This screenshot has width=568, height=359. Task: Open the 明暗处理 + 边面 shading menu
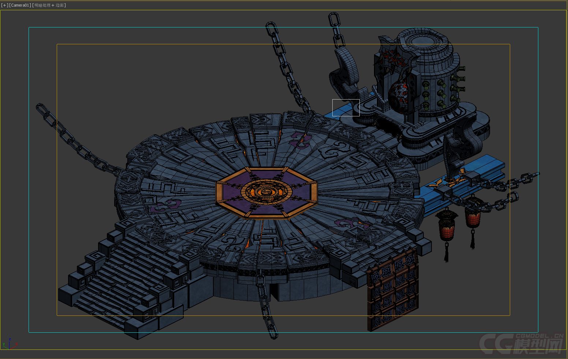click(49, 5)
